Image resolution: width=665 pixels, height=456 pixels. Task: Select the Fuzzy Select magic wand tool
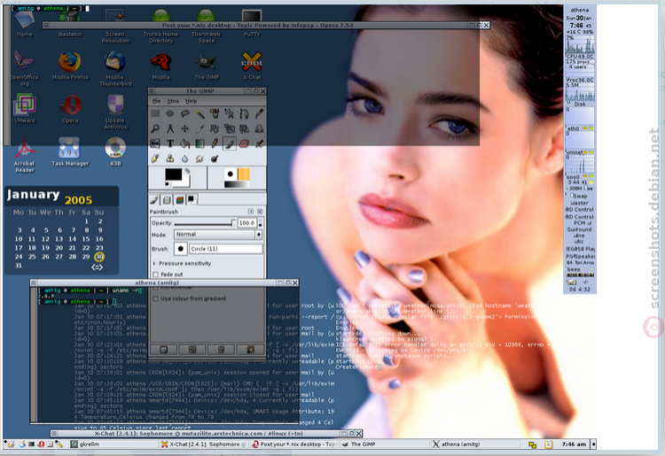[199, 113]
